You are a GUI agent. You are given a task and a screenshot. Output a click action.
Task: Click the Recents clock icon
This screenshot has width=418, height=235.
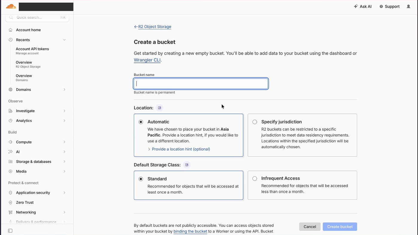[x=10, y=40]
